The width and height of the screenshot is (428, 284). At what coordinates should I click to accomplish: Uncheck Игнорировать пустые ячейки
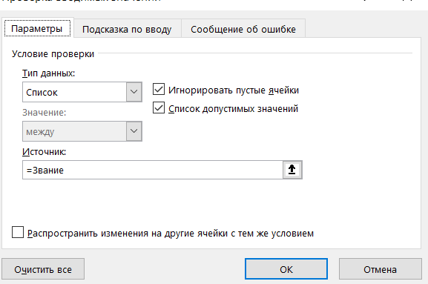(x=159, y=90)
